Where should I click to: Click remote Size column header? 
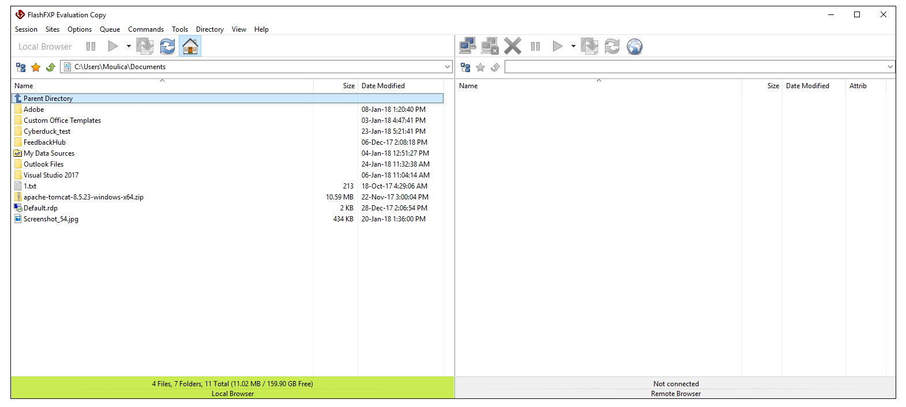click(762, 86)
